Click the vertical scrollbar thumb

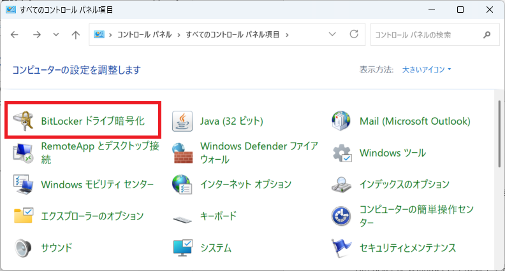[499, 134]
